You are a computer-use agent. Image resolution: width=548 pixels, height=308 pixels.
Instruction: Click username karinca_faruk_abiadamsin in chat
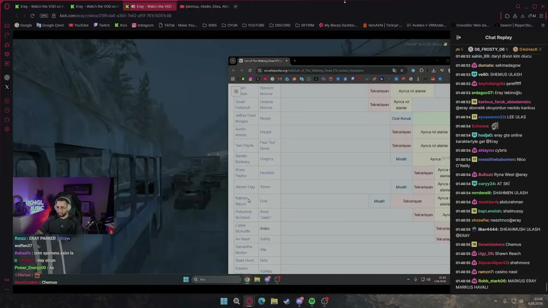click(x=504, y=102)
